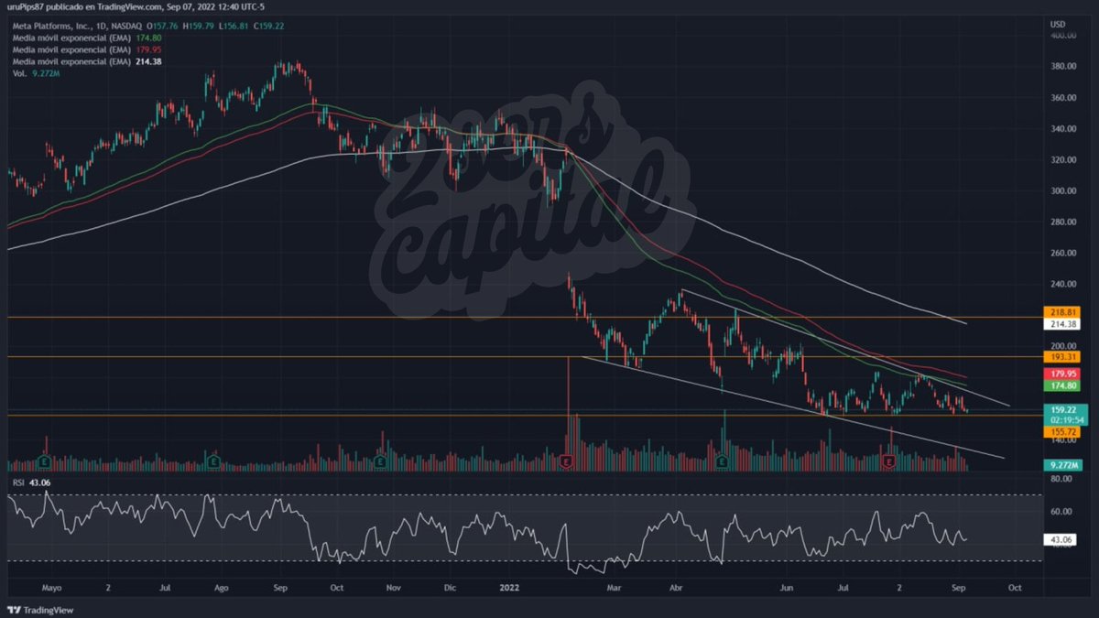
Task: Click the USD currency label on price axis
Action: pos(1059,24)
